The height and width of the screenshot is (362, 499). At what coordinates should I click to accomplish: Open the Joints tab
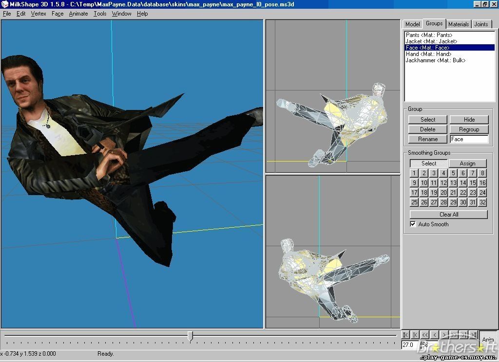pos(481,24)
